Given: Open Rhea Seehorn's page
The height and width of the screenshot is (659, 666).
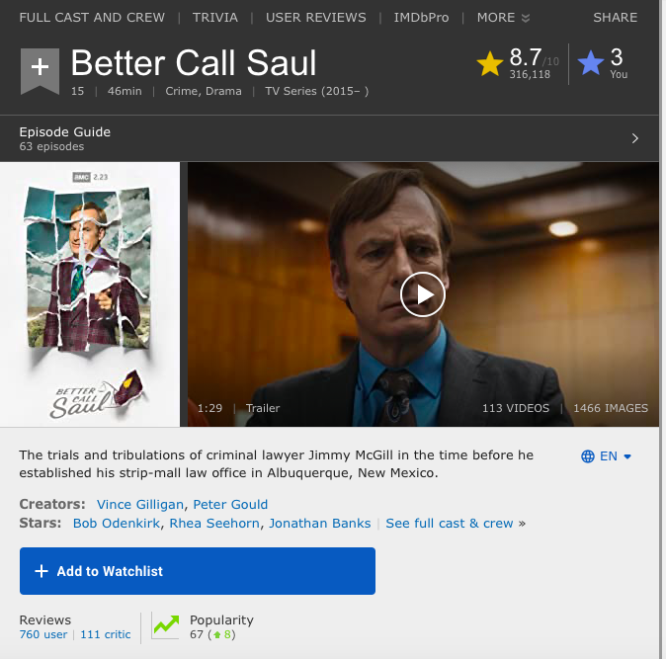Looking at the screenshot, I should tap(214, 523).
